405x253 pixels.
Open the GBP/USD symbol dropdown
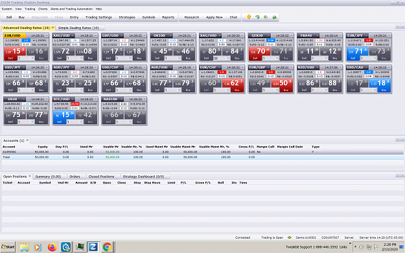pos(121,36)
